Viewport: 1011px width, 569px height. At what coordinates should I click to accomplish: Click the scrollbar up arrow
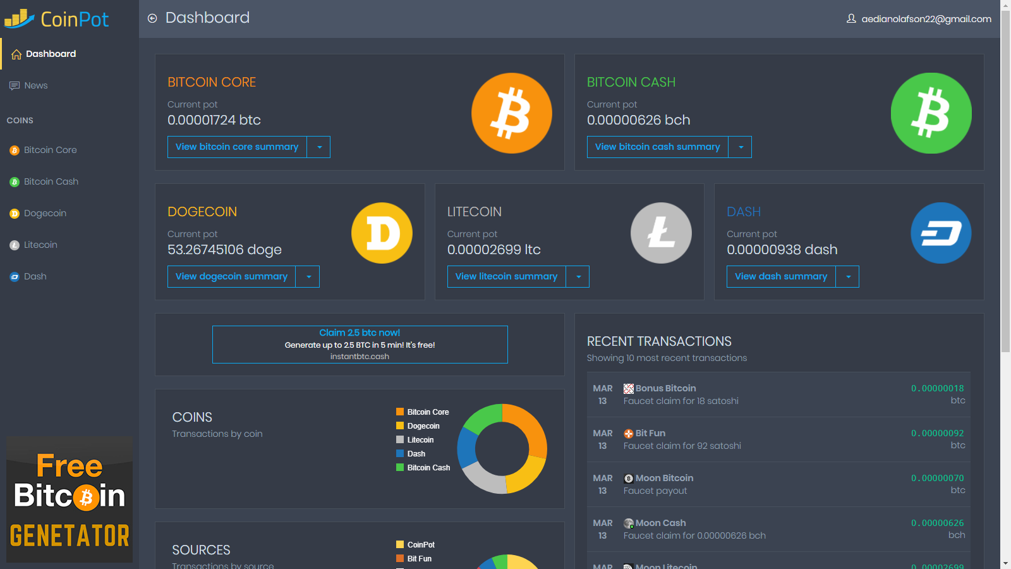point(1006,5)
